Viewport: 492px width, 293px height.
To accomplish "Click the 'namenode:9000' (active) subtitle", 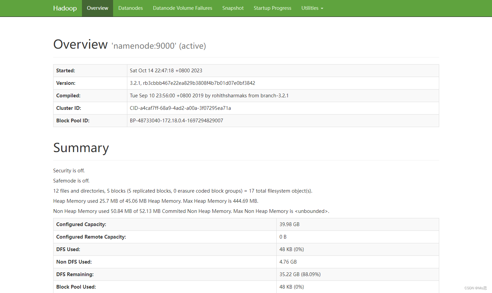I will (159, 46).
